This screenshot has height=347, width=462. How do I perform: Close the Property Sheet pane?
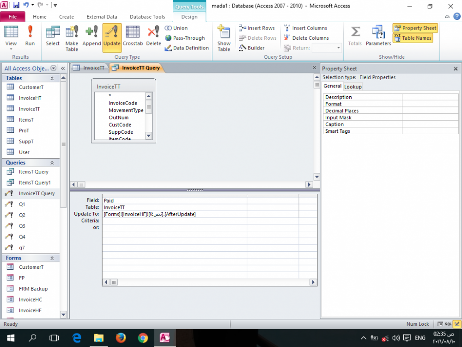(x=456, y=69)
